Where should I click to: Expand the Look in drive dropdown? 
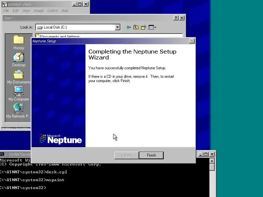(118, 27)
